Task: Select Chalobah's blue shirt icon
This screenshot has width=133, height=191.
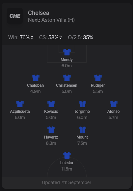Action: coord(36,78)
